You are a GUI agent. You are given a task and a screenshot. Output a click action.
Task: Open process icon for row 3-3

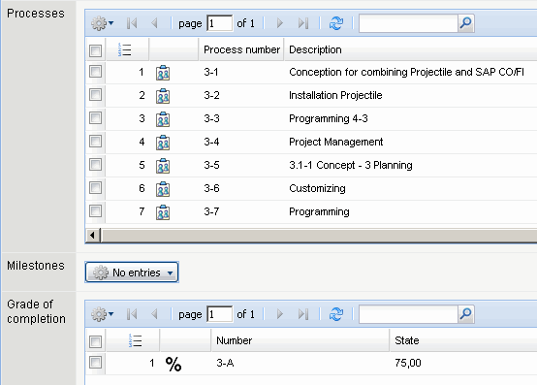click(163, 119)
